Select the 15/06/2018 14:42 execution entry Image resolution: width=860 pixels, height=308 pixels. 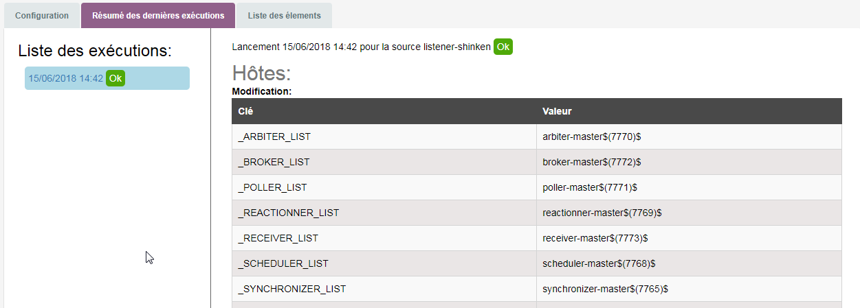click(66, 78)
